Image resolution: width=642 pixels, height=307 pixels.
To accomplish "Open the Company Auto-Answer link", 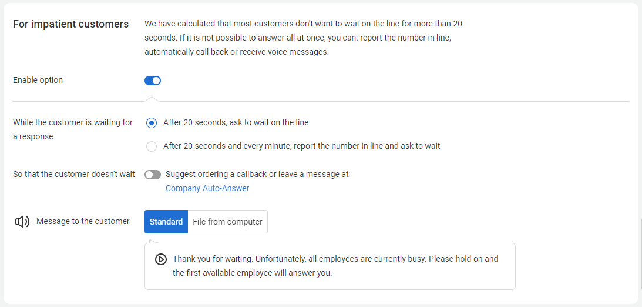I will pos(207,188).
